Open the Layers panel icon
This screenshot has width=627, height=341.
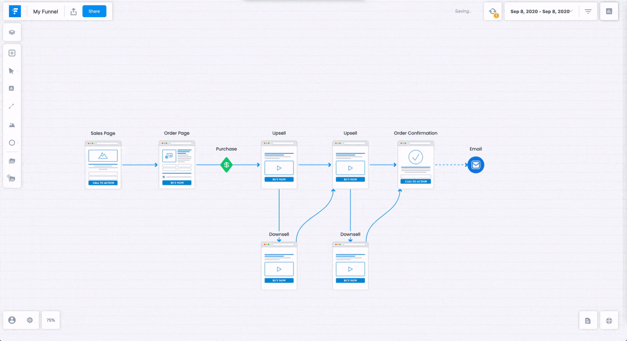12,32
